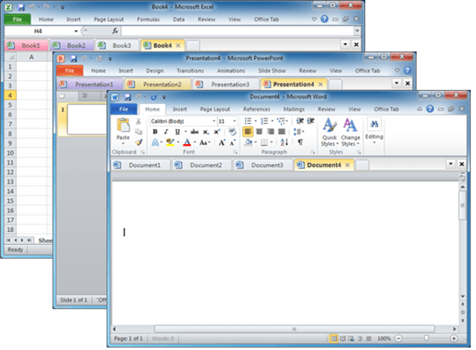Select the Format Painter brush in Word
Image resolution: width=476 pixels, height=350 pixels.
(138, 142)
